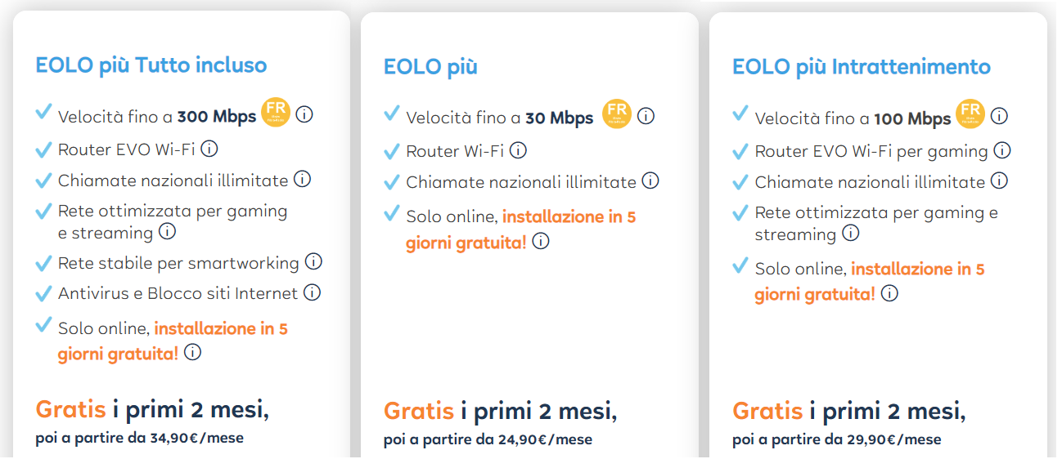
Task: Open the EOLO più plan heading
Action: (430, 67)
